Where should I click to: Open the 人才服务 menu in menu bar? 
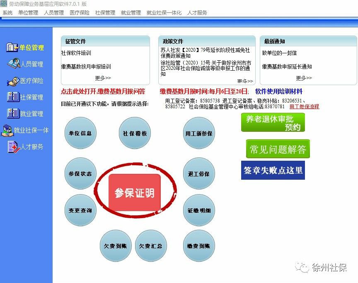click(197, 13)
